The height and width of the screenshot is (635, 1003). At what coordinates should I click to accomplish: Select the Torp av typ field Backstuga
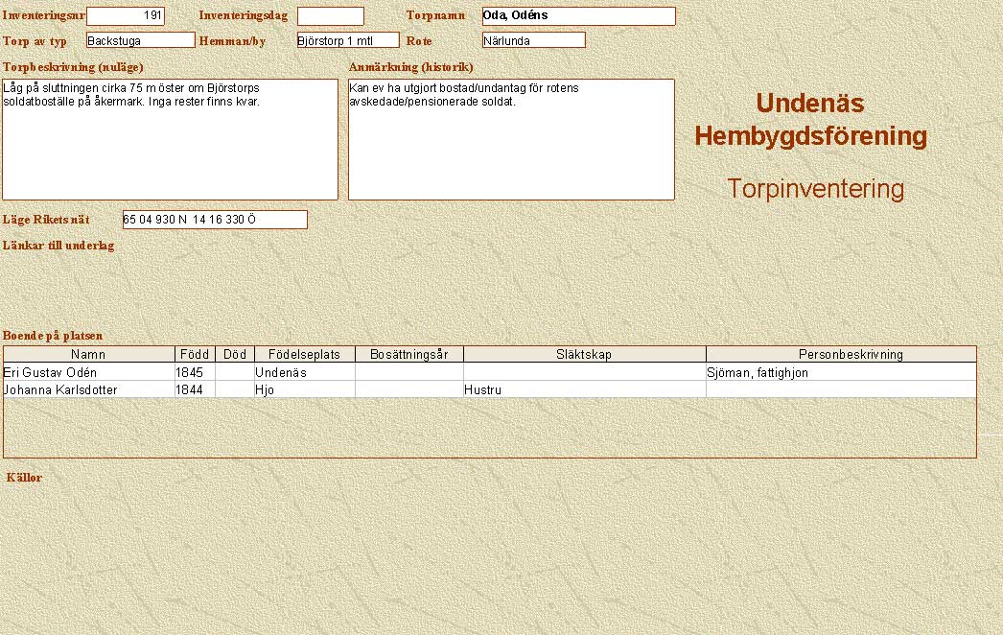pos(140,40)
